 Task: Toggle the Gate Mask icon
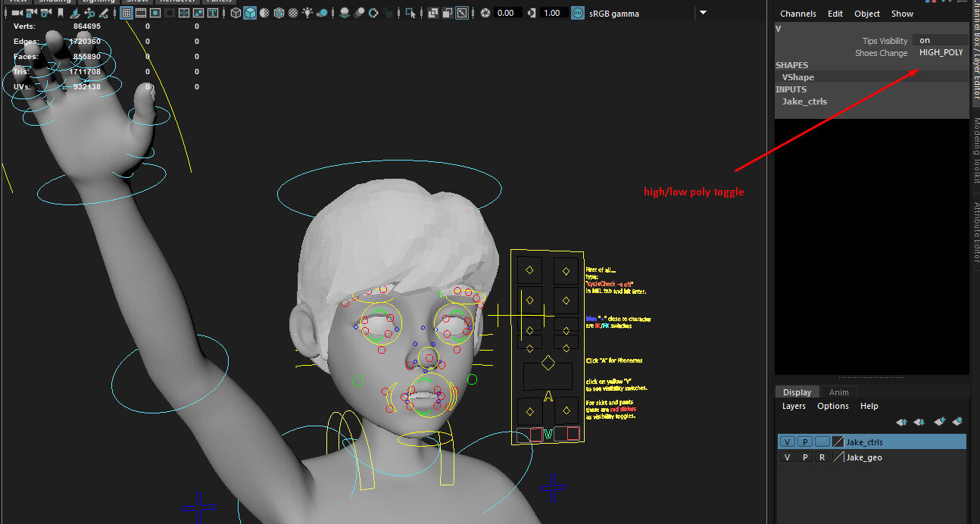tap(170, 13)
